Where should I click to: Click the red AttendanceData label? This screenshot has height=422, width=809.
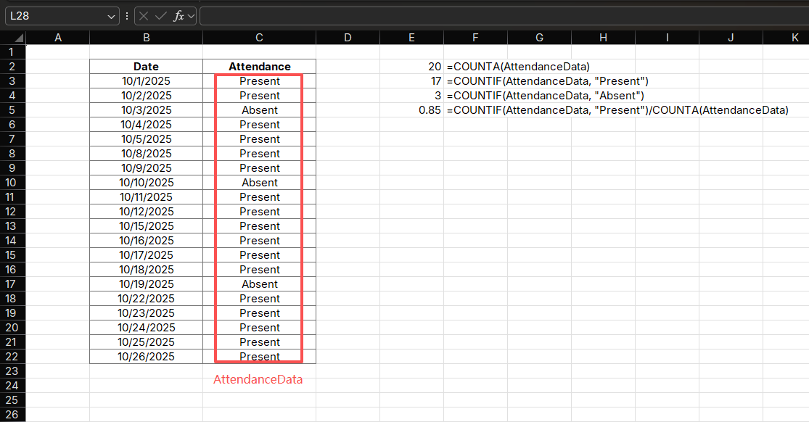[258, 379]
